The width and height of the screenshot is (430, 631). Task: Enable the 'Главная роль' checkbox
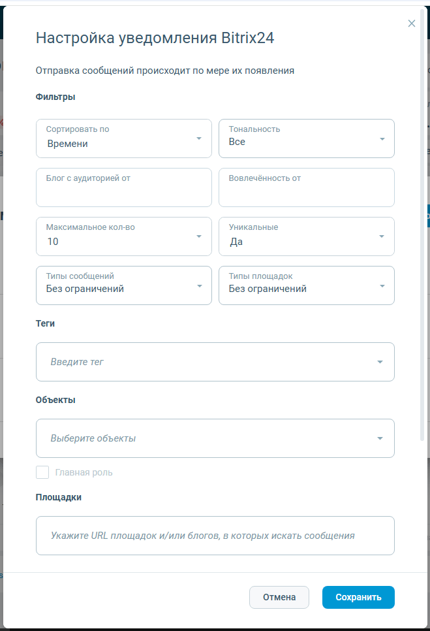42,472
